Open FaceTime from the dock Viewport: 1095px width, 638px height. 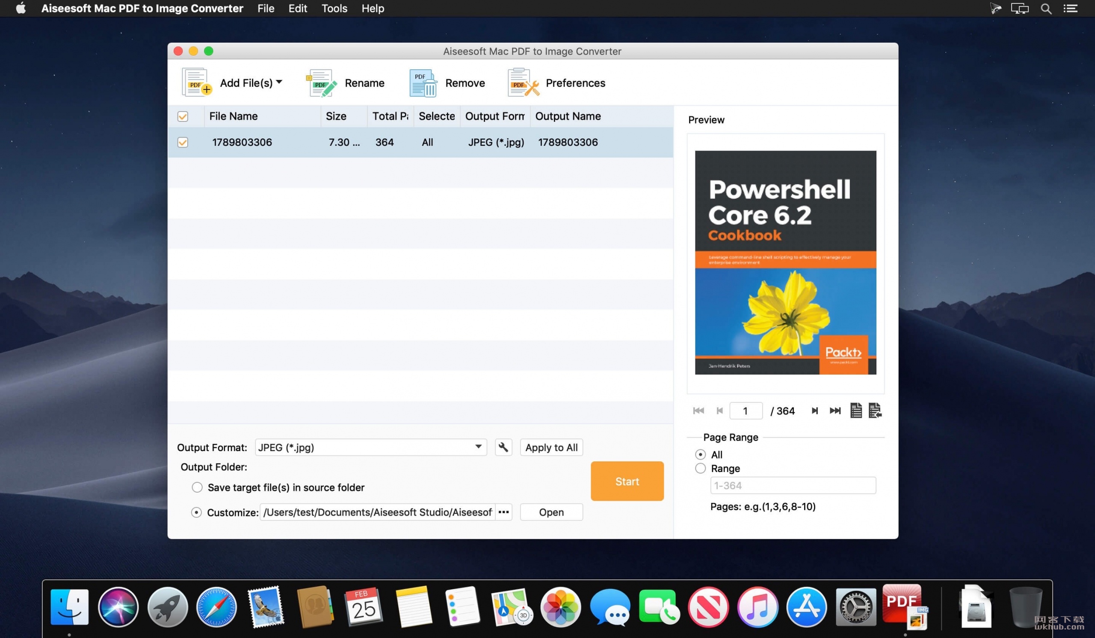(659, 607)
